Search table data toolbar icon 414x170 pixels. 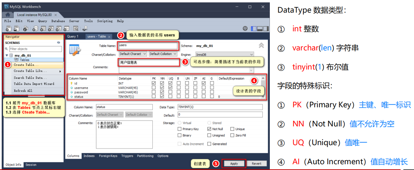coord(76,29)
